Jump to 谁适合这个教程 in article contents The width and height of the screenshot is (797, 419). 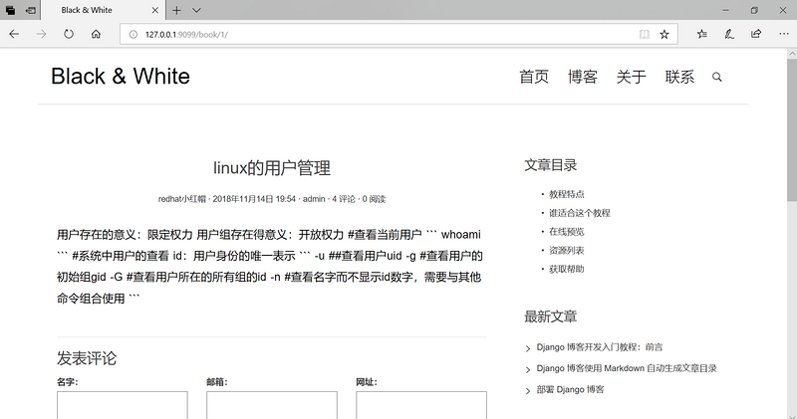580,213
